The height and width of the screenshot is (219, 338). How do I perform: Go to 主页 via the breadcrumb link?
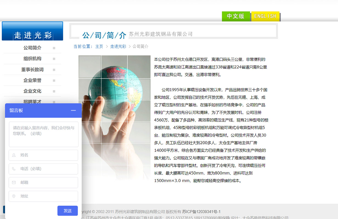click(99, 46)
